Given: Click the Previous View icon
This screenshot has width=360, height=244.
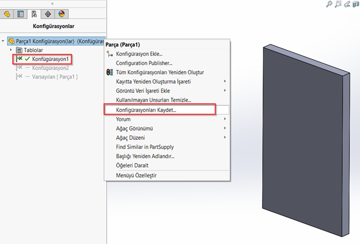Looking at the screenshot, I should (346, 4).
